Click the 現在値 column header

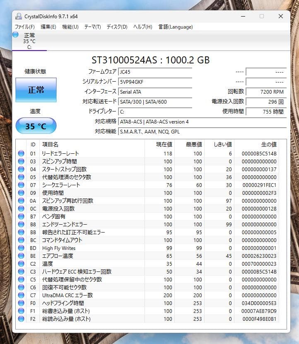pos(159,144)
